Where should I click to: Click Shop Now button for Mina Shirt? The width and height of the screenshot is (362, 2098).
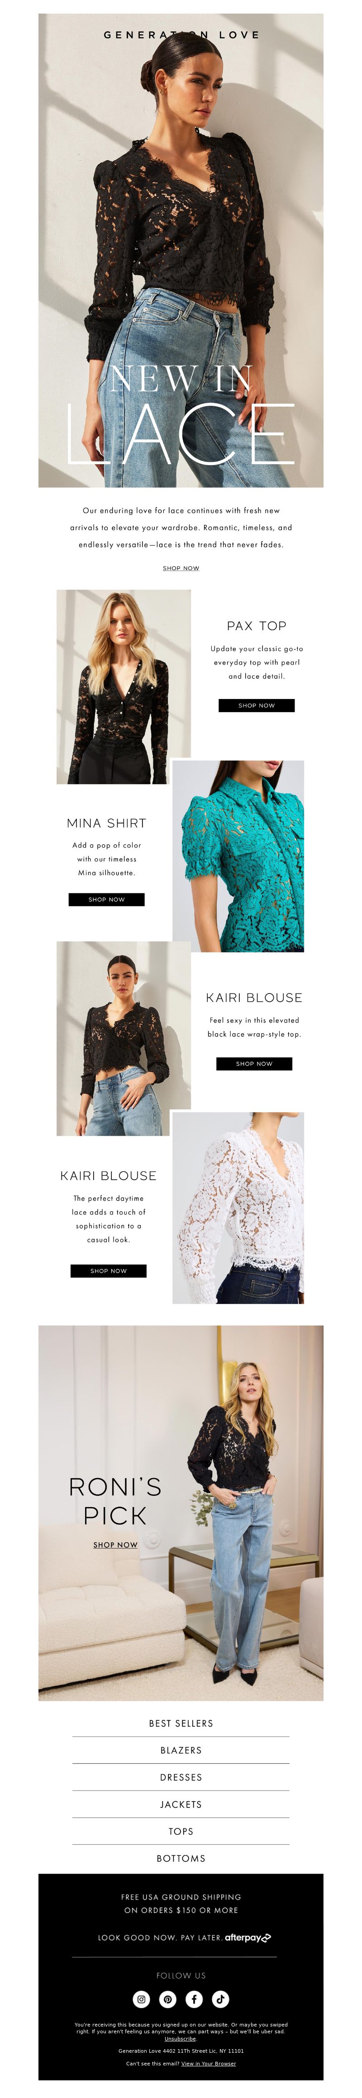(x=106, y=899)
